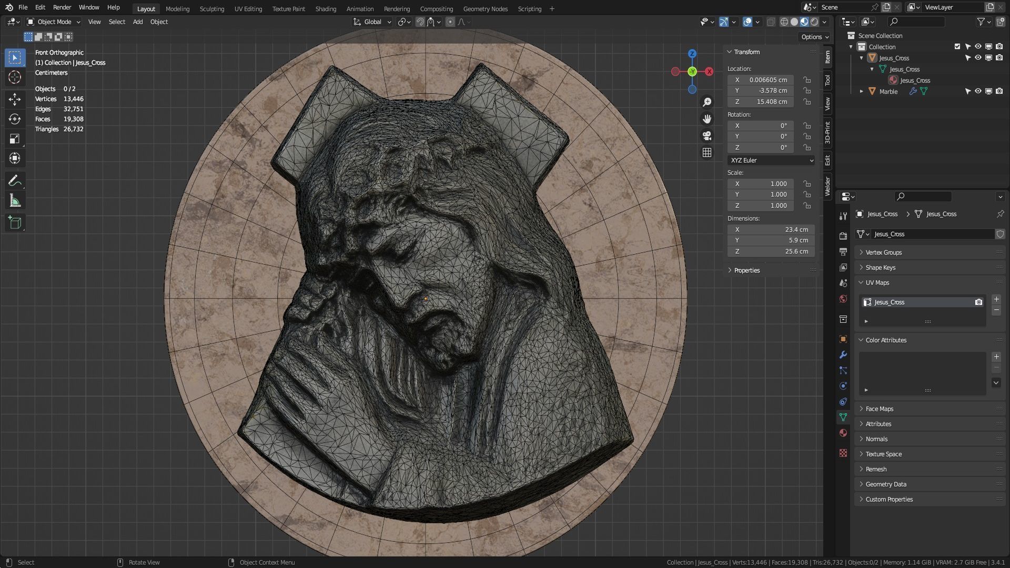
Task: Open the viewport Add menu
Action: pos(138,22)
